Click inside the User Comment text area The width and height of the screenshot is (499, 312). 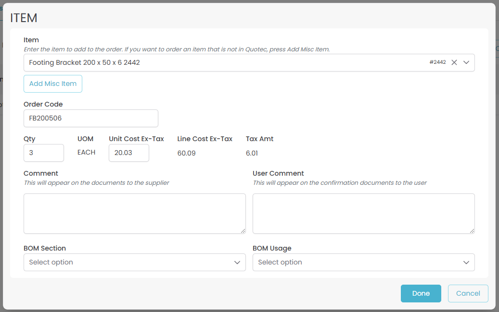(x=363, y=214)
